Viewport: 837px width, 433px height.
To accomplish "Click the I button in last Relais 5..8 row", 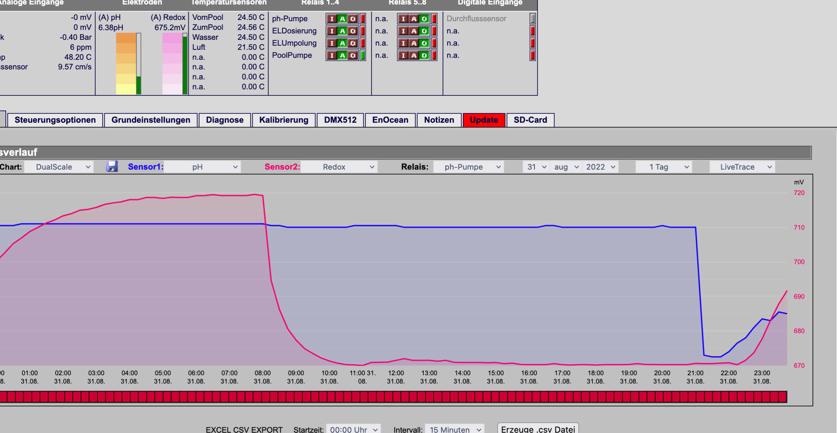I will pyautogui.click(x=403, y=55).
